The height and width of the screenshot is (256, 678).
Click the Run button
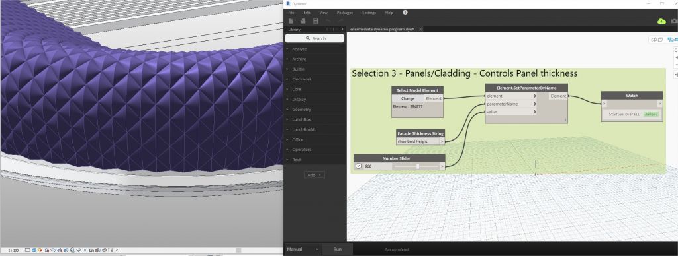[338, 249]
